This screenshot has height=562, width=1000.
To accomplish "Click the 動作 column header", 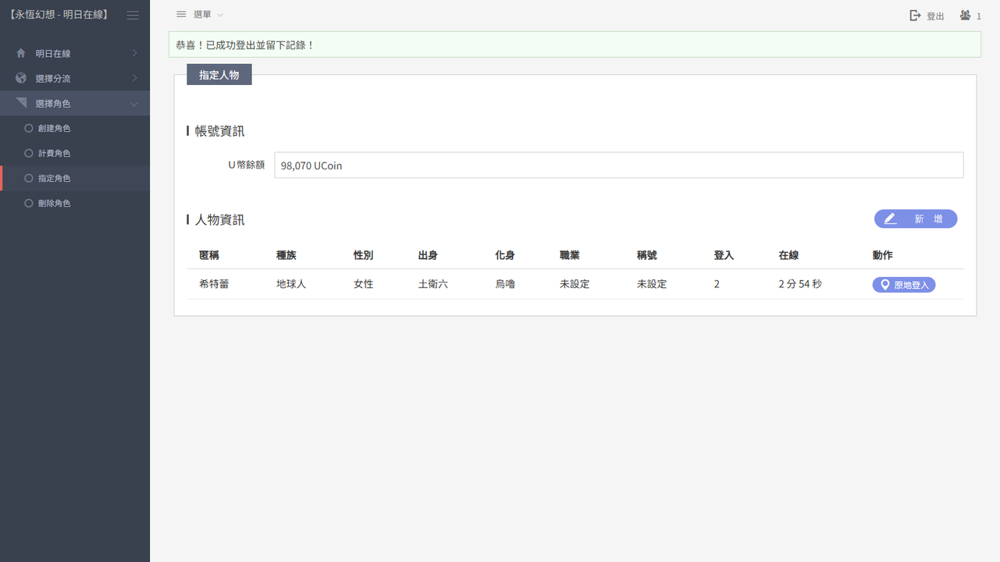I will [883, 255].
